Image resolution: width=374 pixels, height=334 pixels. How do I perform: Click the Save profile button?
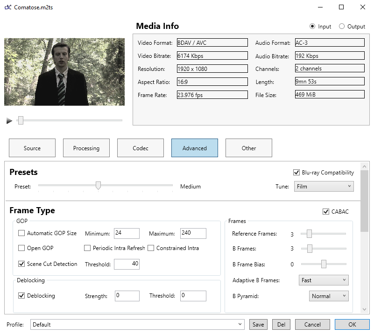(258, 325)
